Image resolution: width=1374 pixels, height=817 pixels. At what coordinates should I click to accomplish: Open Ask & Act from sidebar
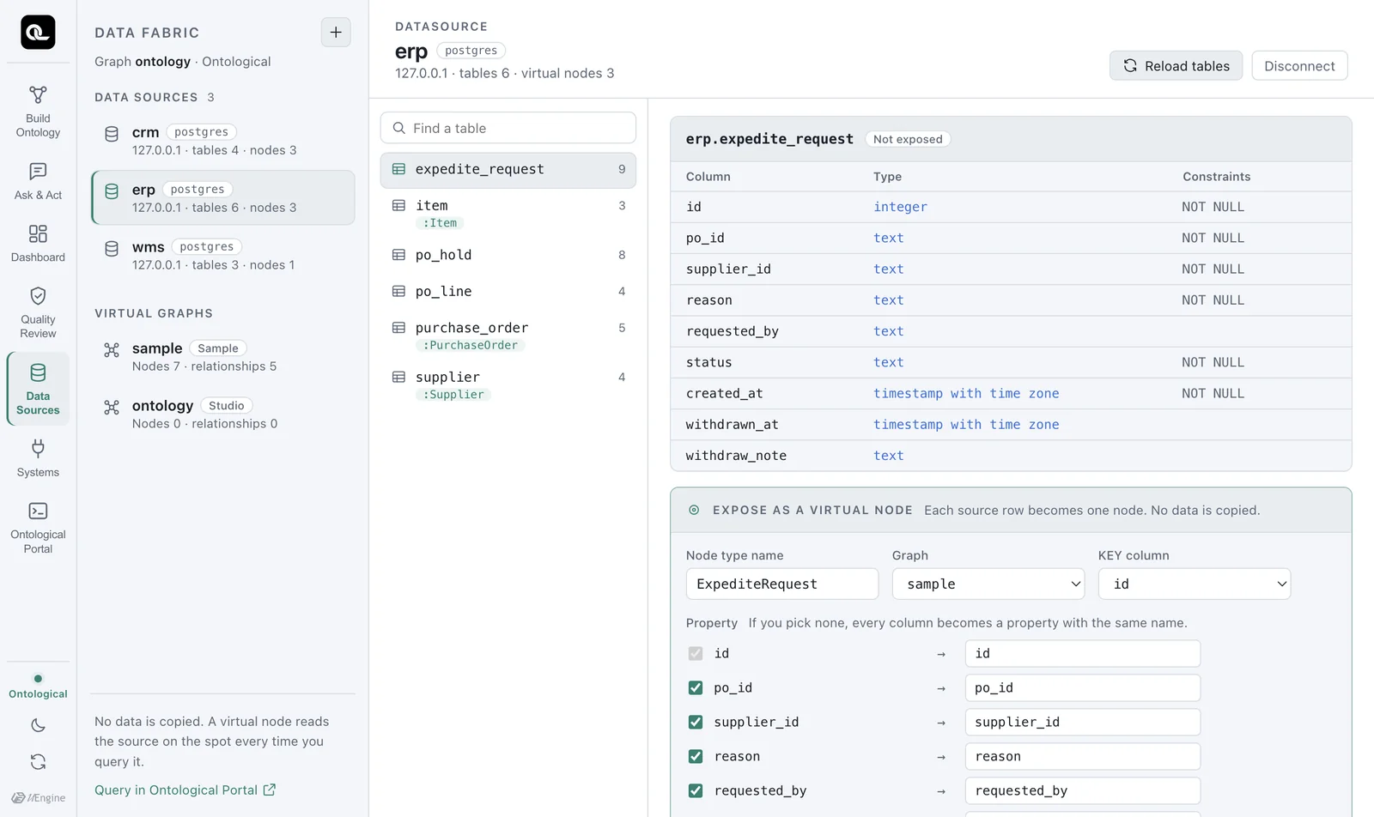point(38,181)
